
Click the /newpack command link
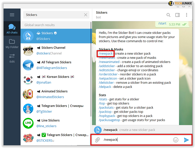pos(106,54)
